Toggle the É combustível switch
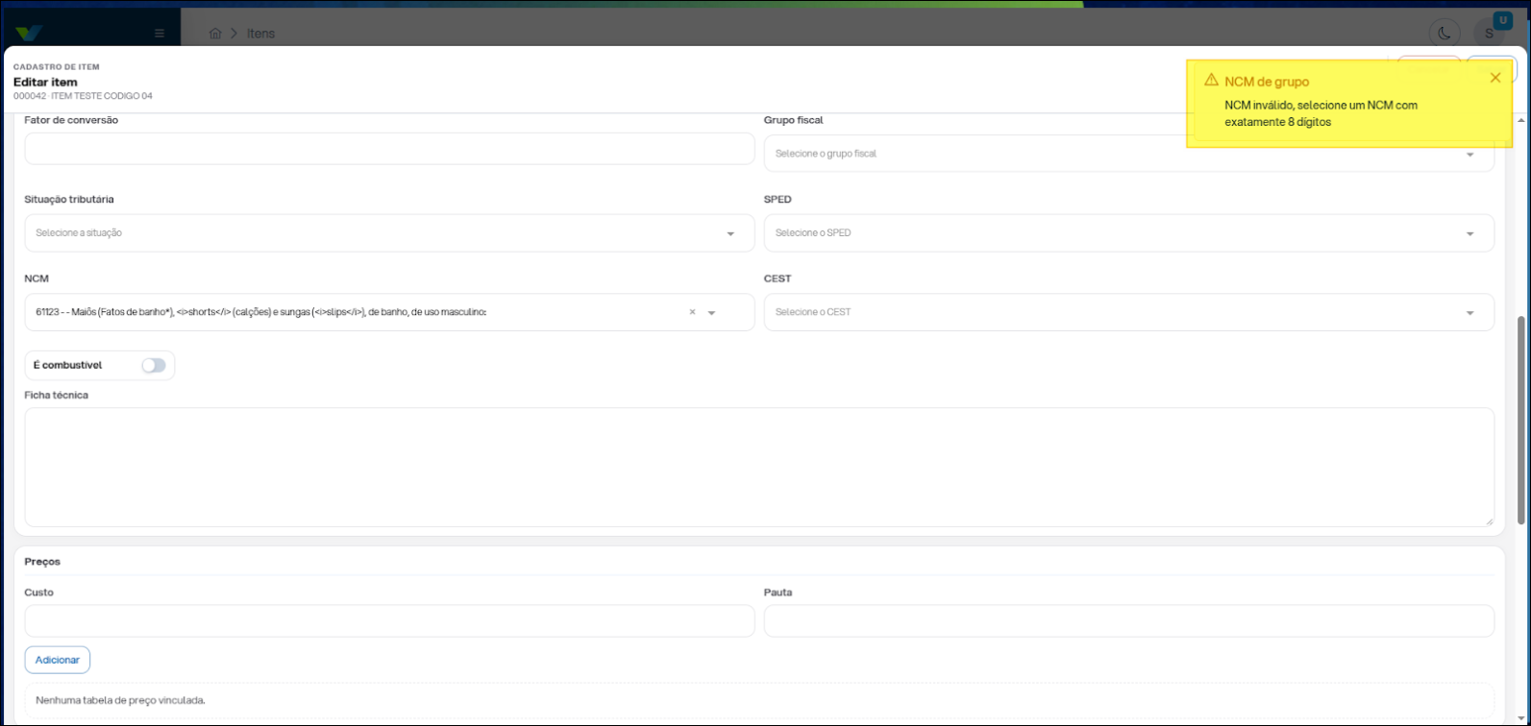The image size is (1531, 726). (x=154, y=365)
